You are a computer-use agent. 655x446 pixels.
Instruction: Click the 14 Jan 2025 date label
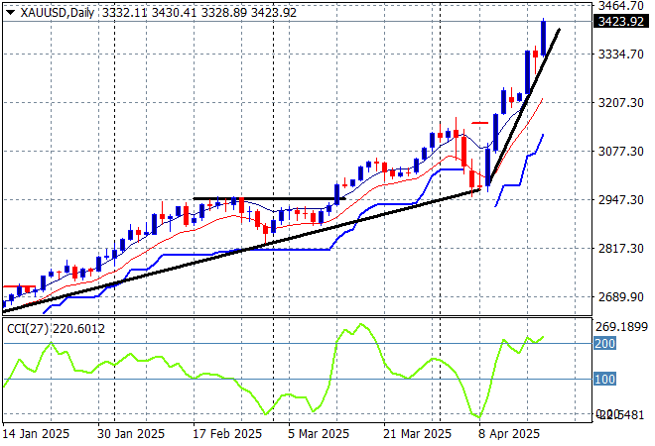[x=36, y=434]
